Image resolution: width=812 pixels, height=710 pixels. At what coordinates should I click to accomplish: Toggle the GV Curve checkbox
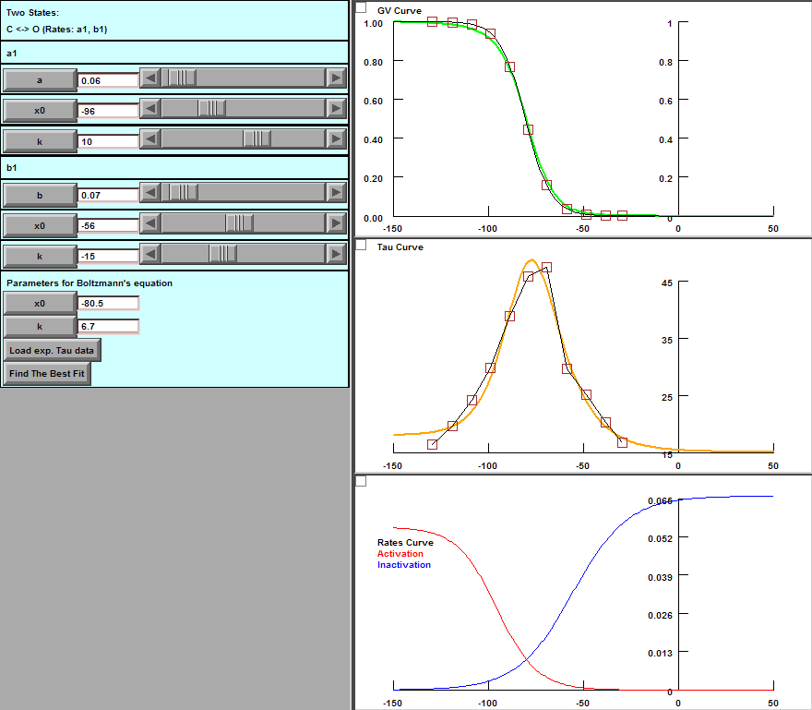click(x=361, y=7)
